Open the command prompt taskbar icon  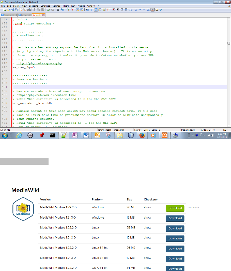tap(52, 135)
